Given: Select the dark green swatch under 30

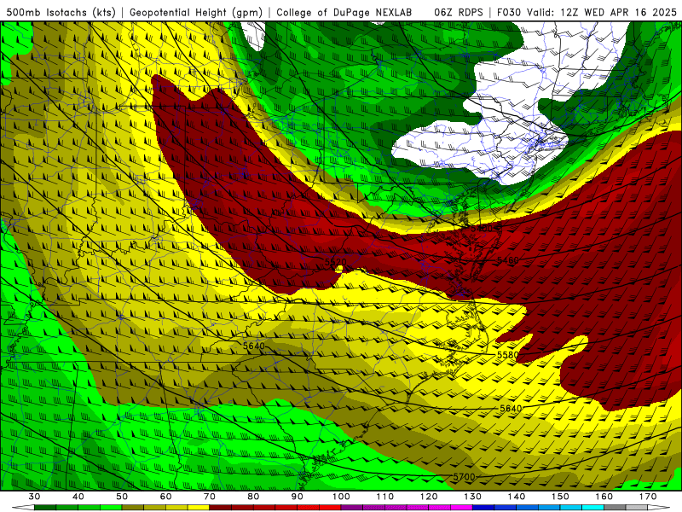Looking at the screenshot, I should tap(45, 508).
